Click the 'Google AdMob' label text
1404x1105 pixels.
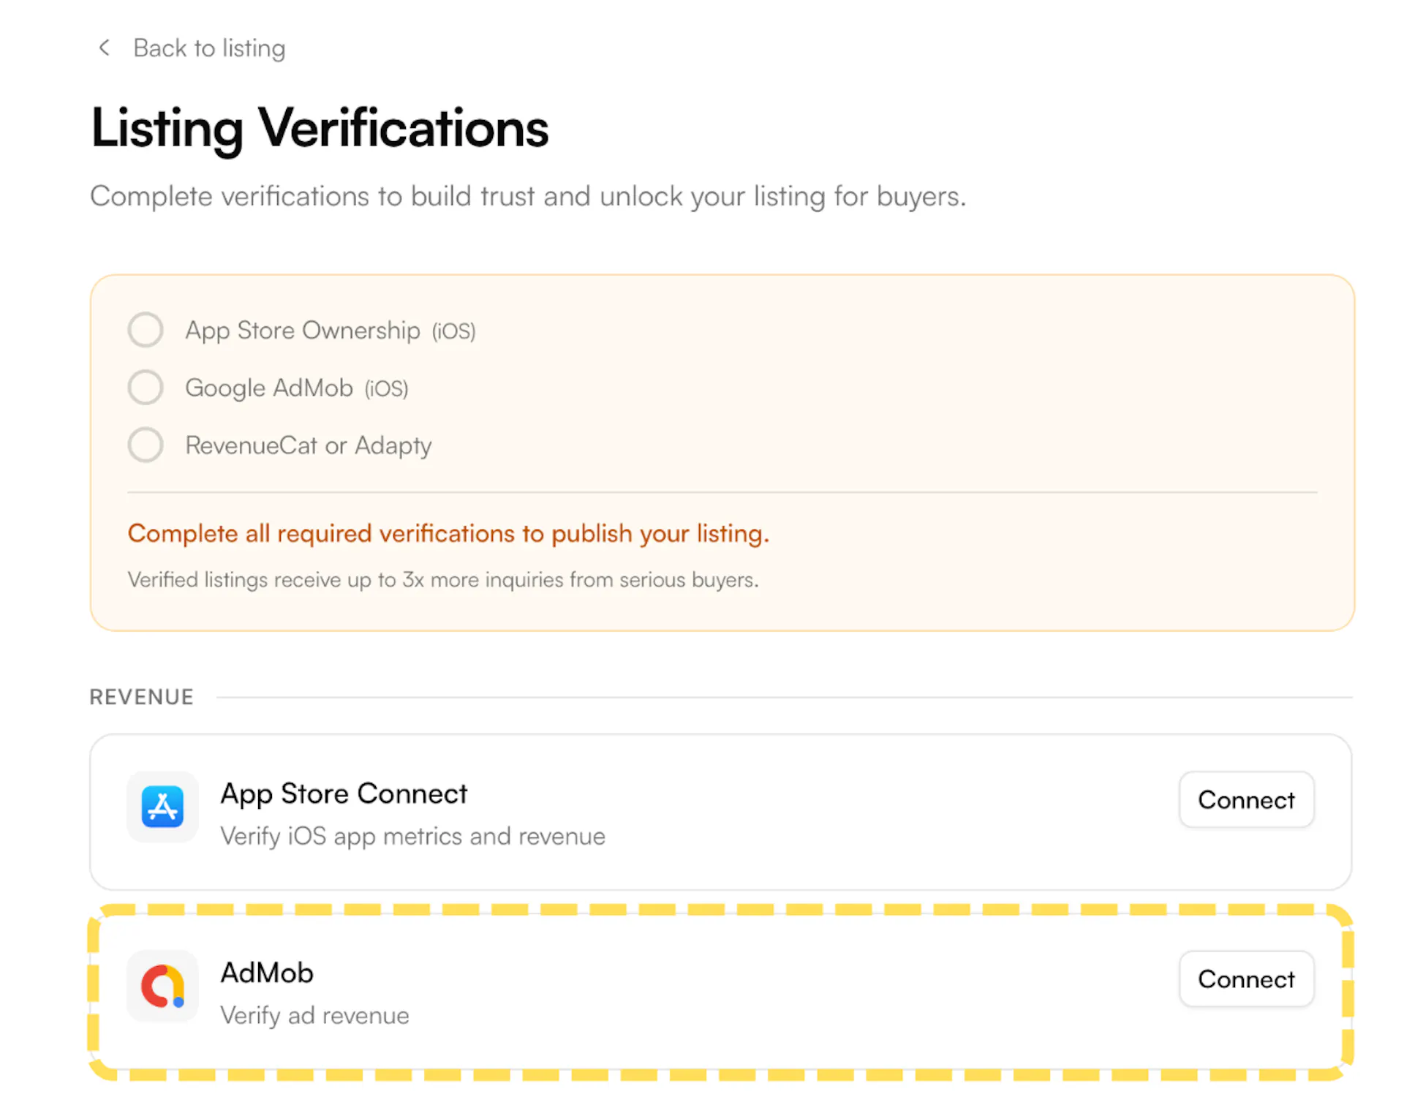(x=268, y=388)
